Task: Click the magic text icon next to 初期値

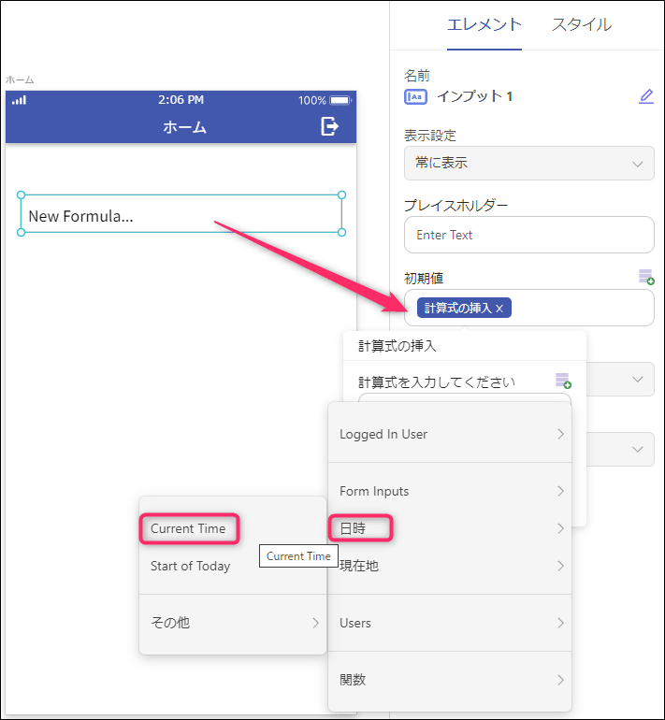Action: [x=646, y=277]
